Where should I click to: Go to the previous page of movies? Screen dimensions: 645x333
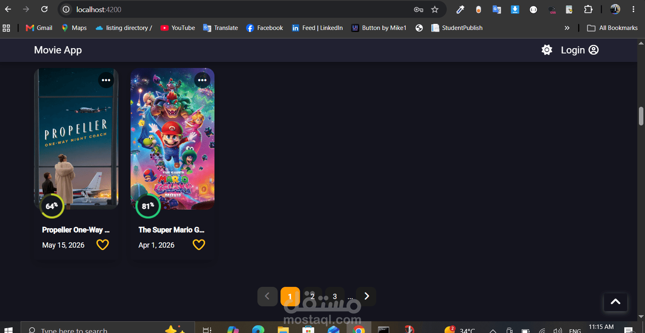point(267,297)
